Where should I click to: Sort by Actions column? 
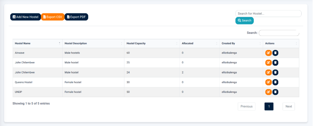(x=281, y=44)
